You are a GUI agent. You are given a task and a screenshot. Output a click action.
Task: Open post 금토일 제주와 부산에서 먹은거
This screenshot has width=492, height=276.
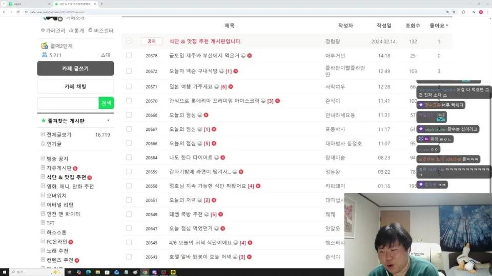(204, 55)
